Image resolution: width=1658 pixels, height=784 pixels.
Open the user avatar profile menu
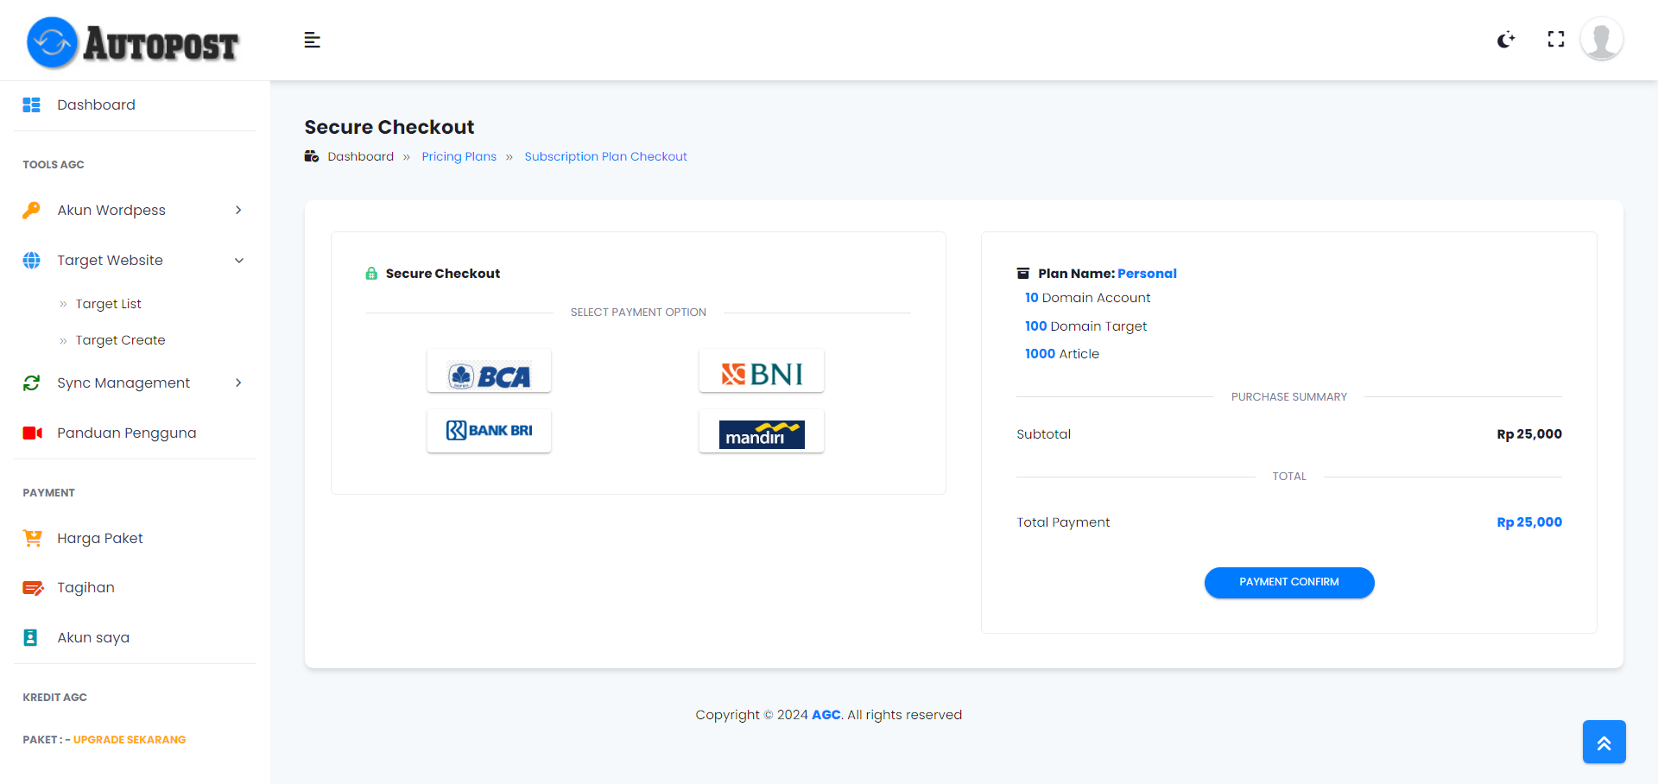pyautogui.click(x=1602, y=40)
